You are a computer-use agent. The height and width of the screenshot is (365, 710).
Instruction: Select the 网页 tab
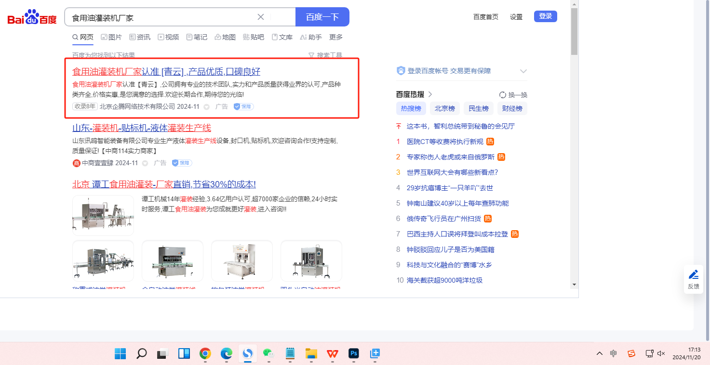(x=83, y=37)
